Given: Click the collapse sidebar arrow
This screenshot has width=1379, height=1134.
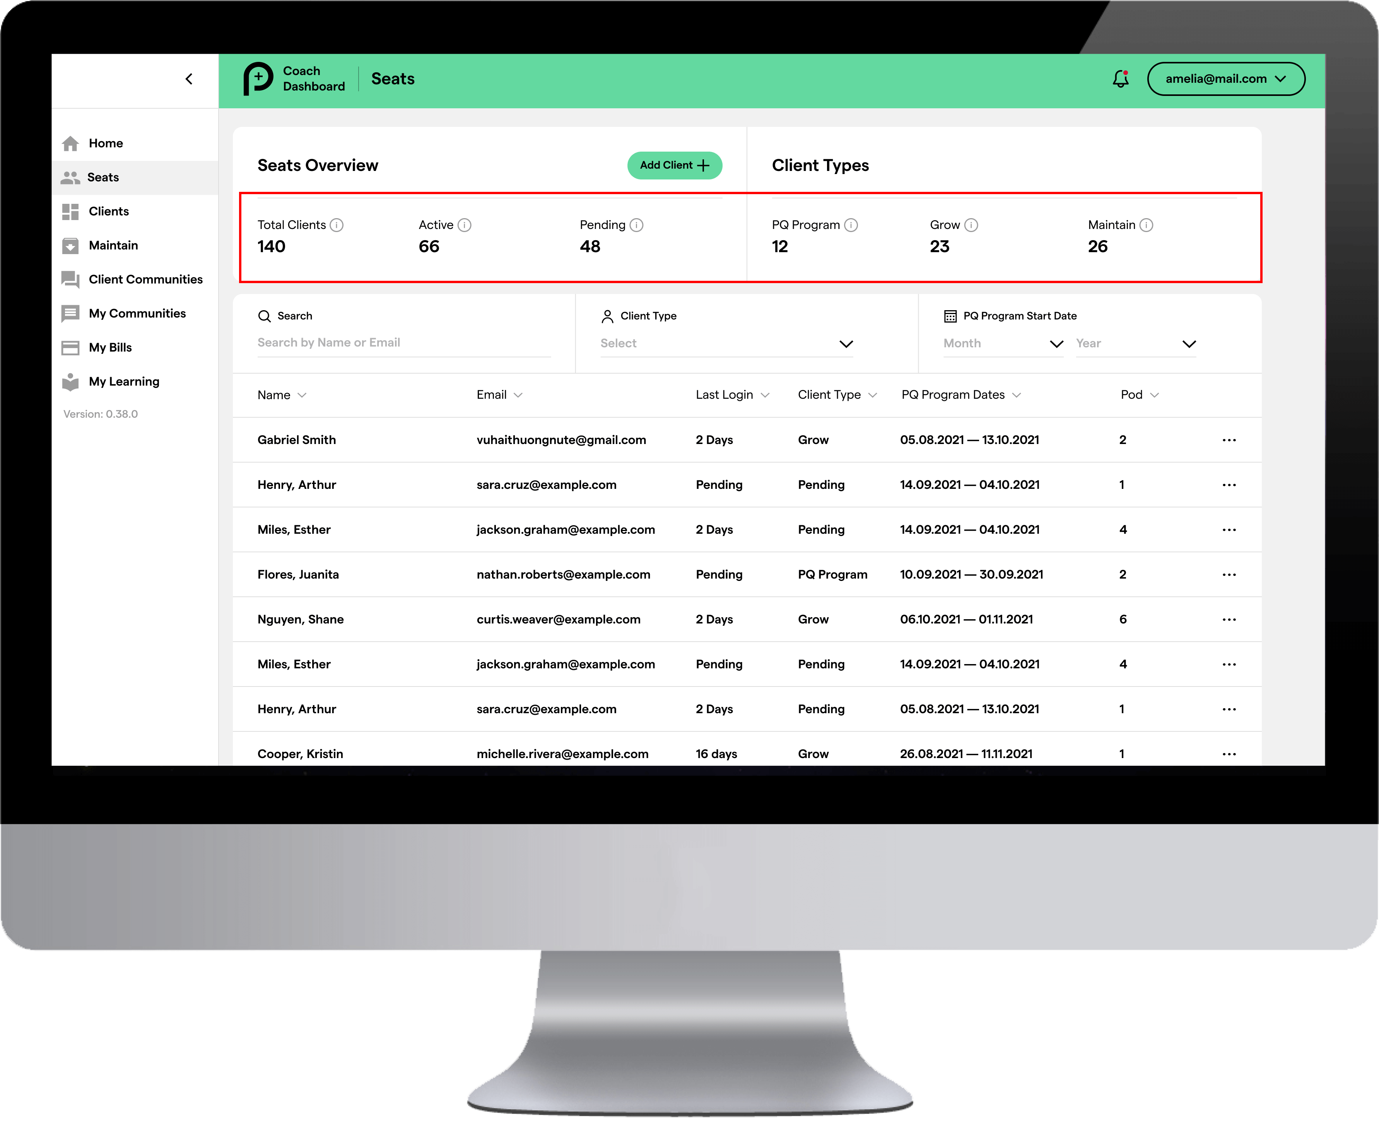Looking at the screenshot, I should coord(189,78).
